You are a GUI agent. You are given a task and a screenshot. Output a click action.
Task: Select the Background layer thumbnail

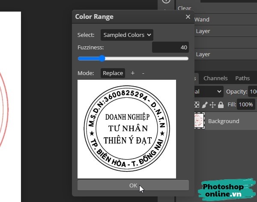pos(200,121)
